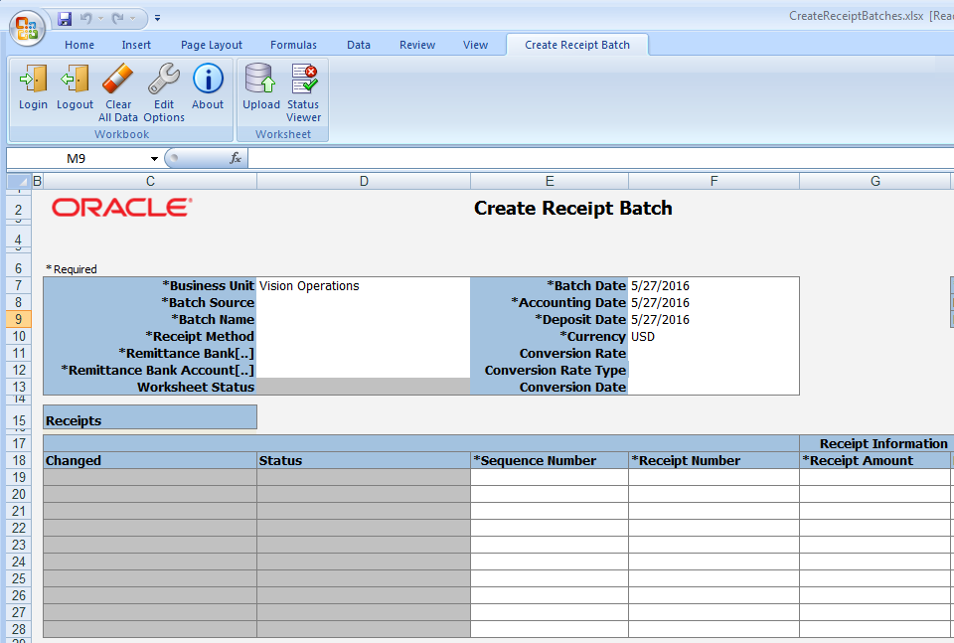Click the Logout icon
The width and height of the screenshot is (954, 643).
coord(75,80)
